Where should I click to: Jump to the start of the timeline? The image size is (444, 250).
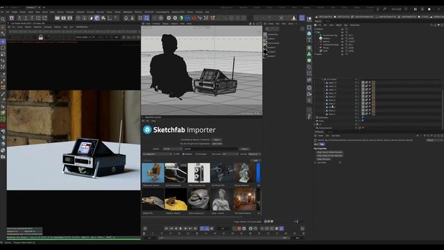click(166, 228)
